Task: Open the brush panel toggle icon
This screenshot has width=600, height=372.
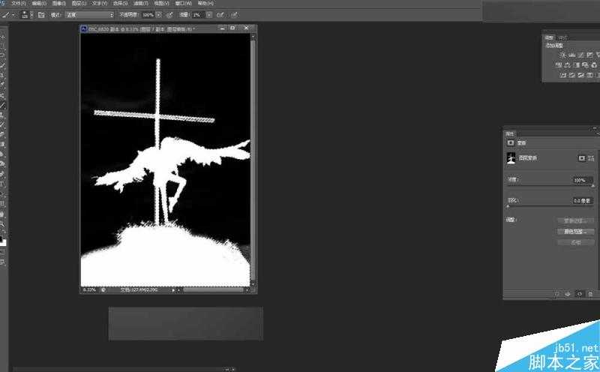Action: 40,14
